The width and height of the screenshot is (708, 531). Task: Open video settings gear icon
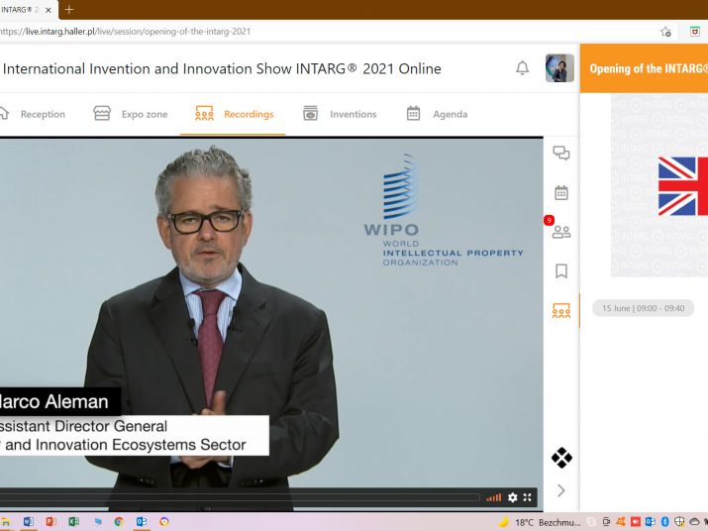click(513, 497)
